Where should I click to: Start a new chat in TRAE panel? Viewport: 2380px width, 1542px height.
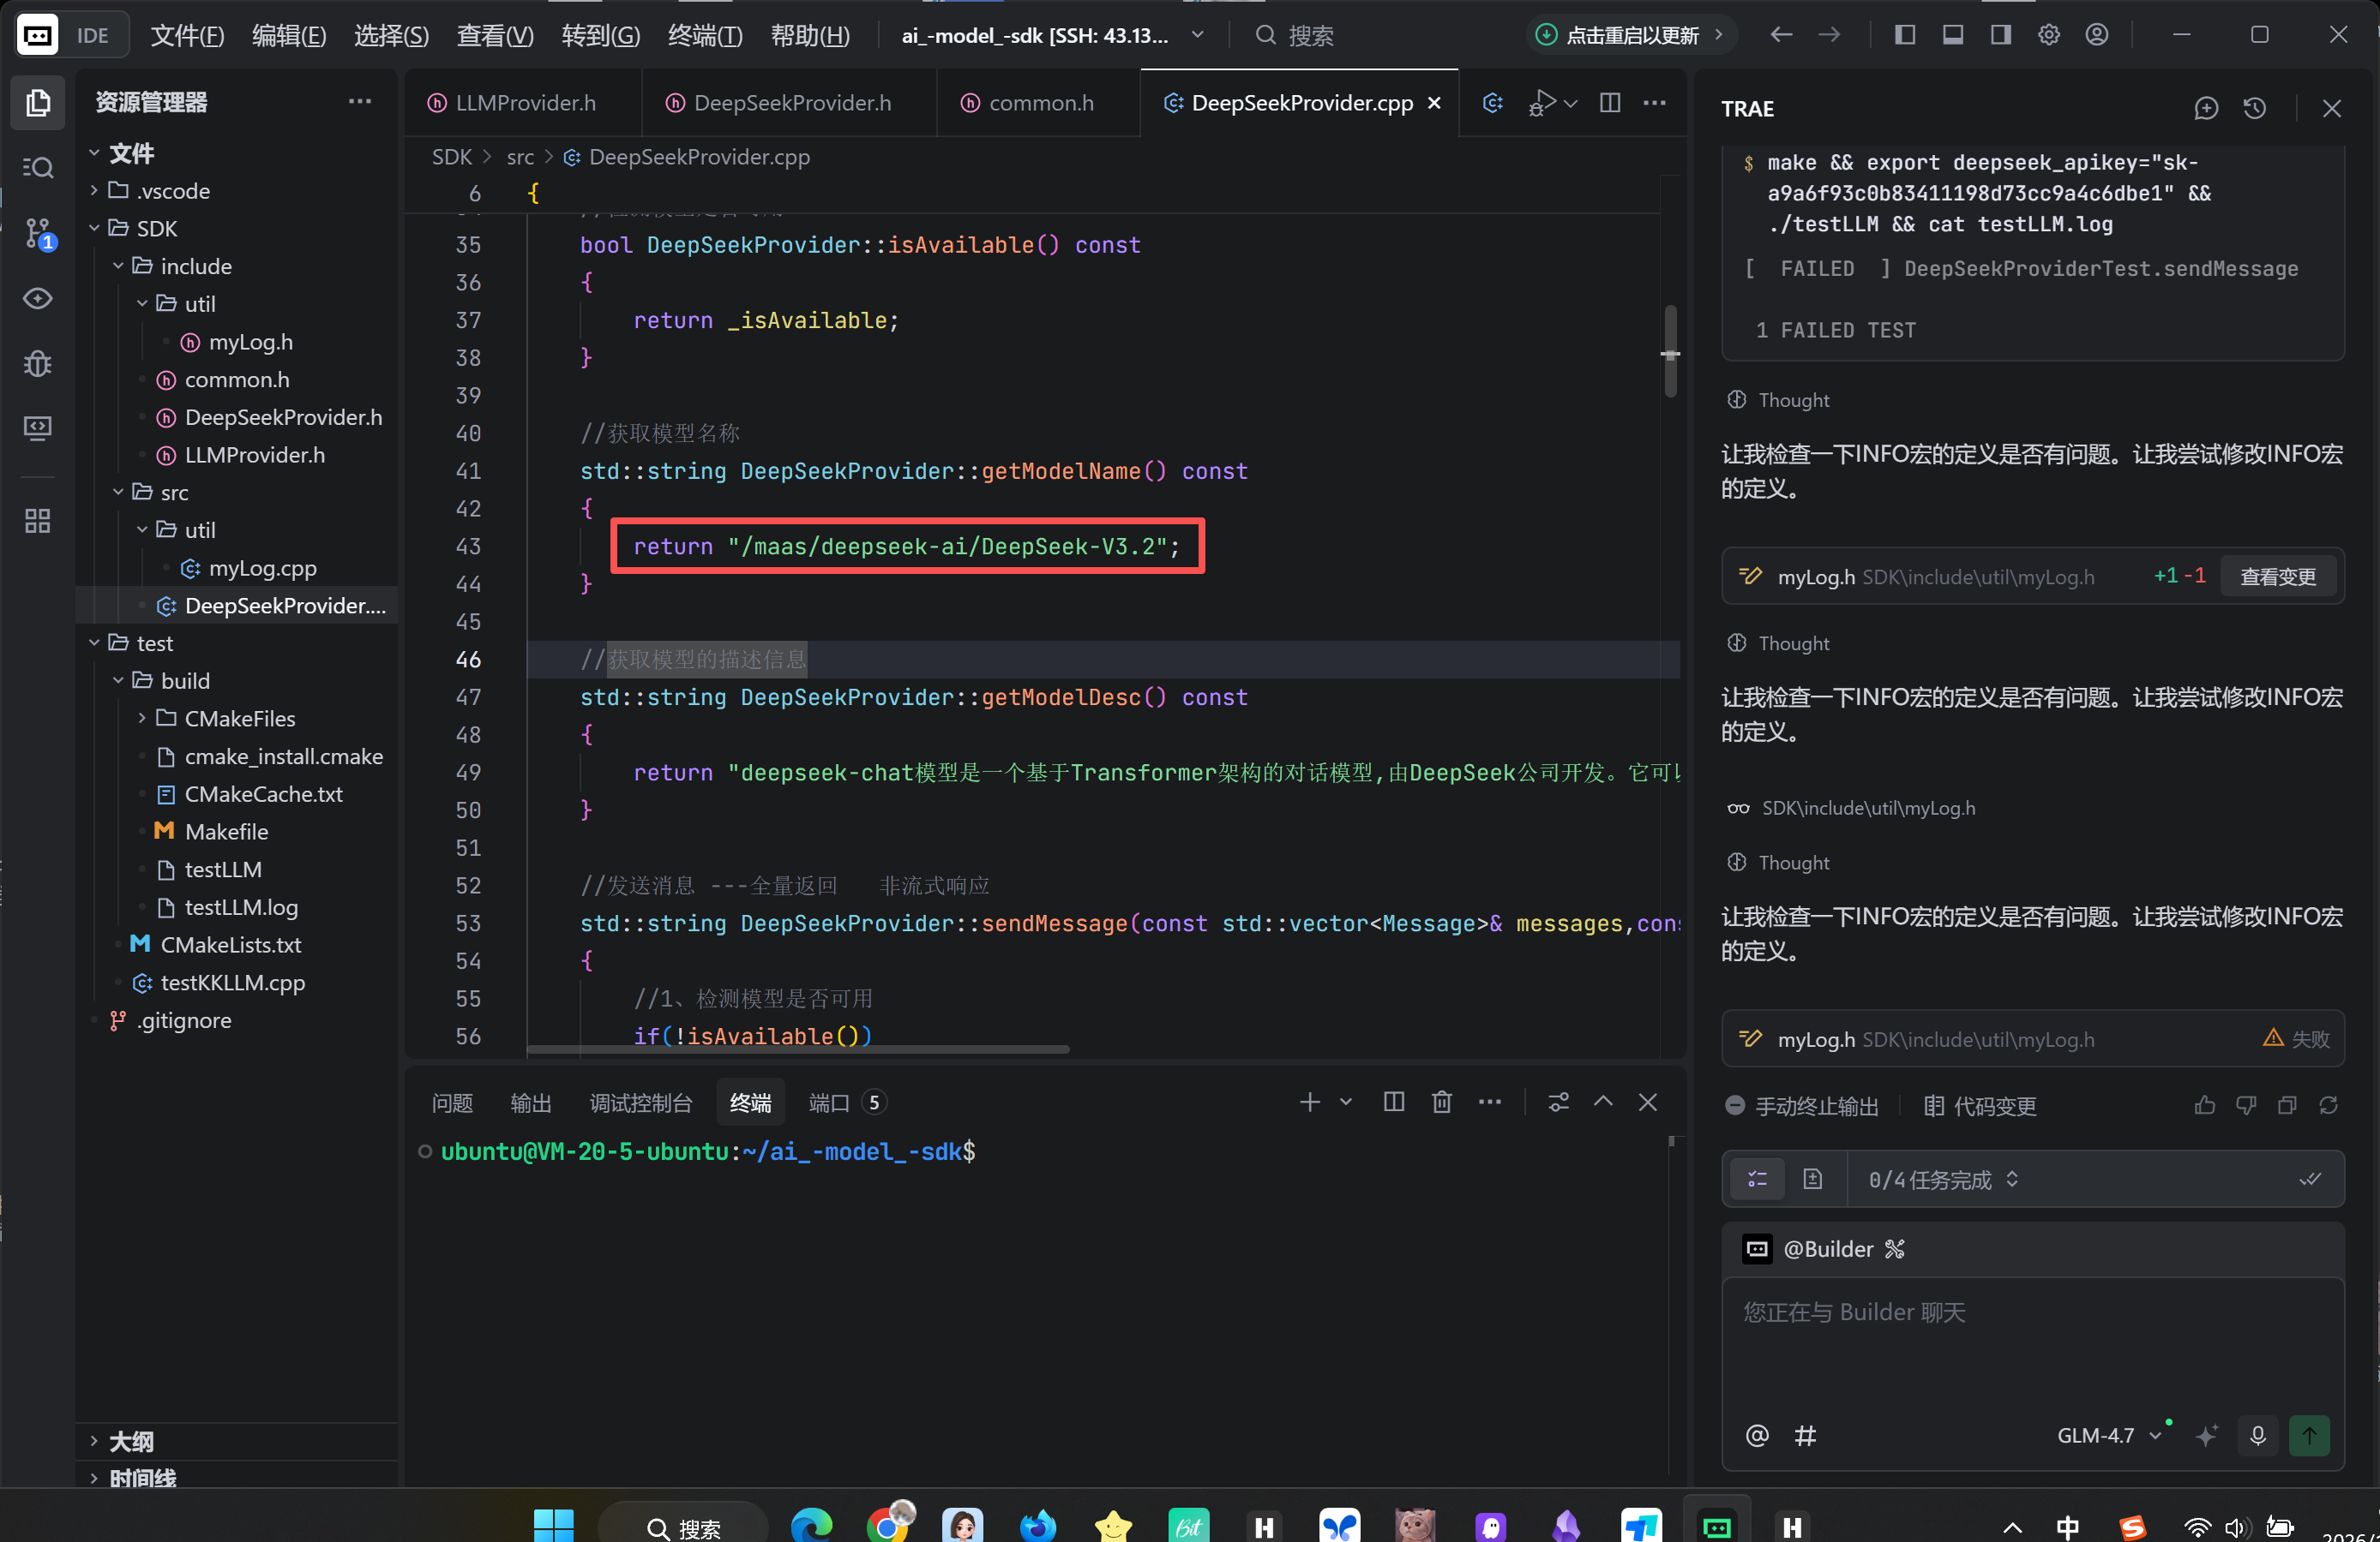coord(2206,108)
